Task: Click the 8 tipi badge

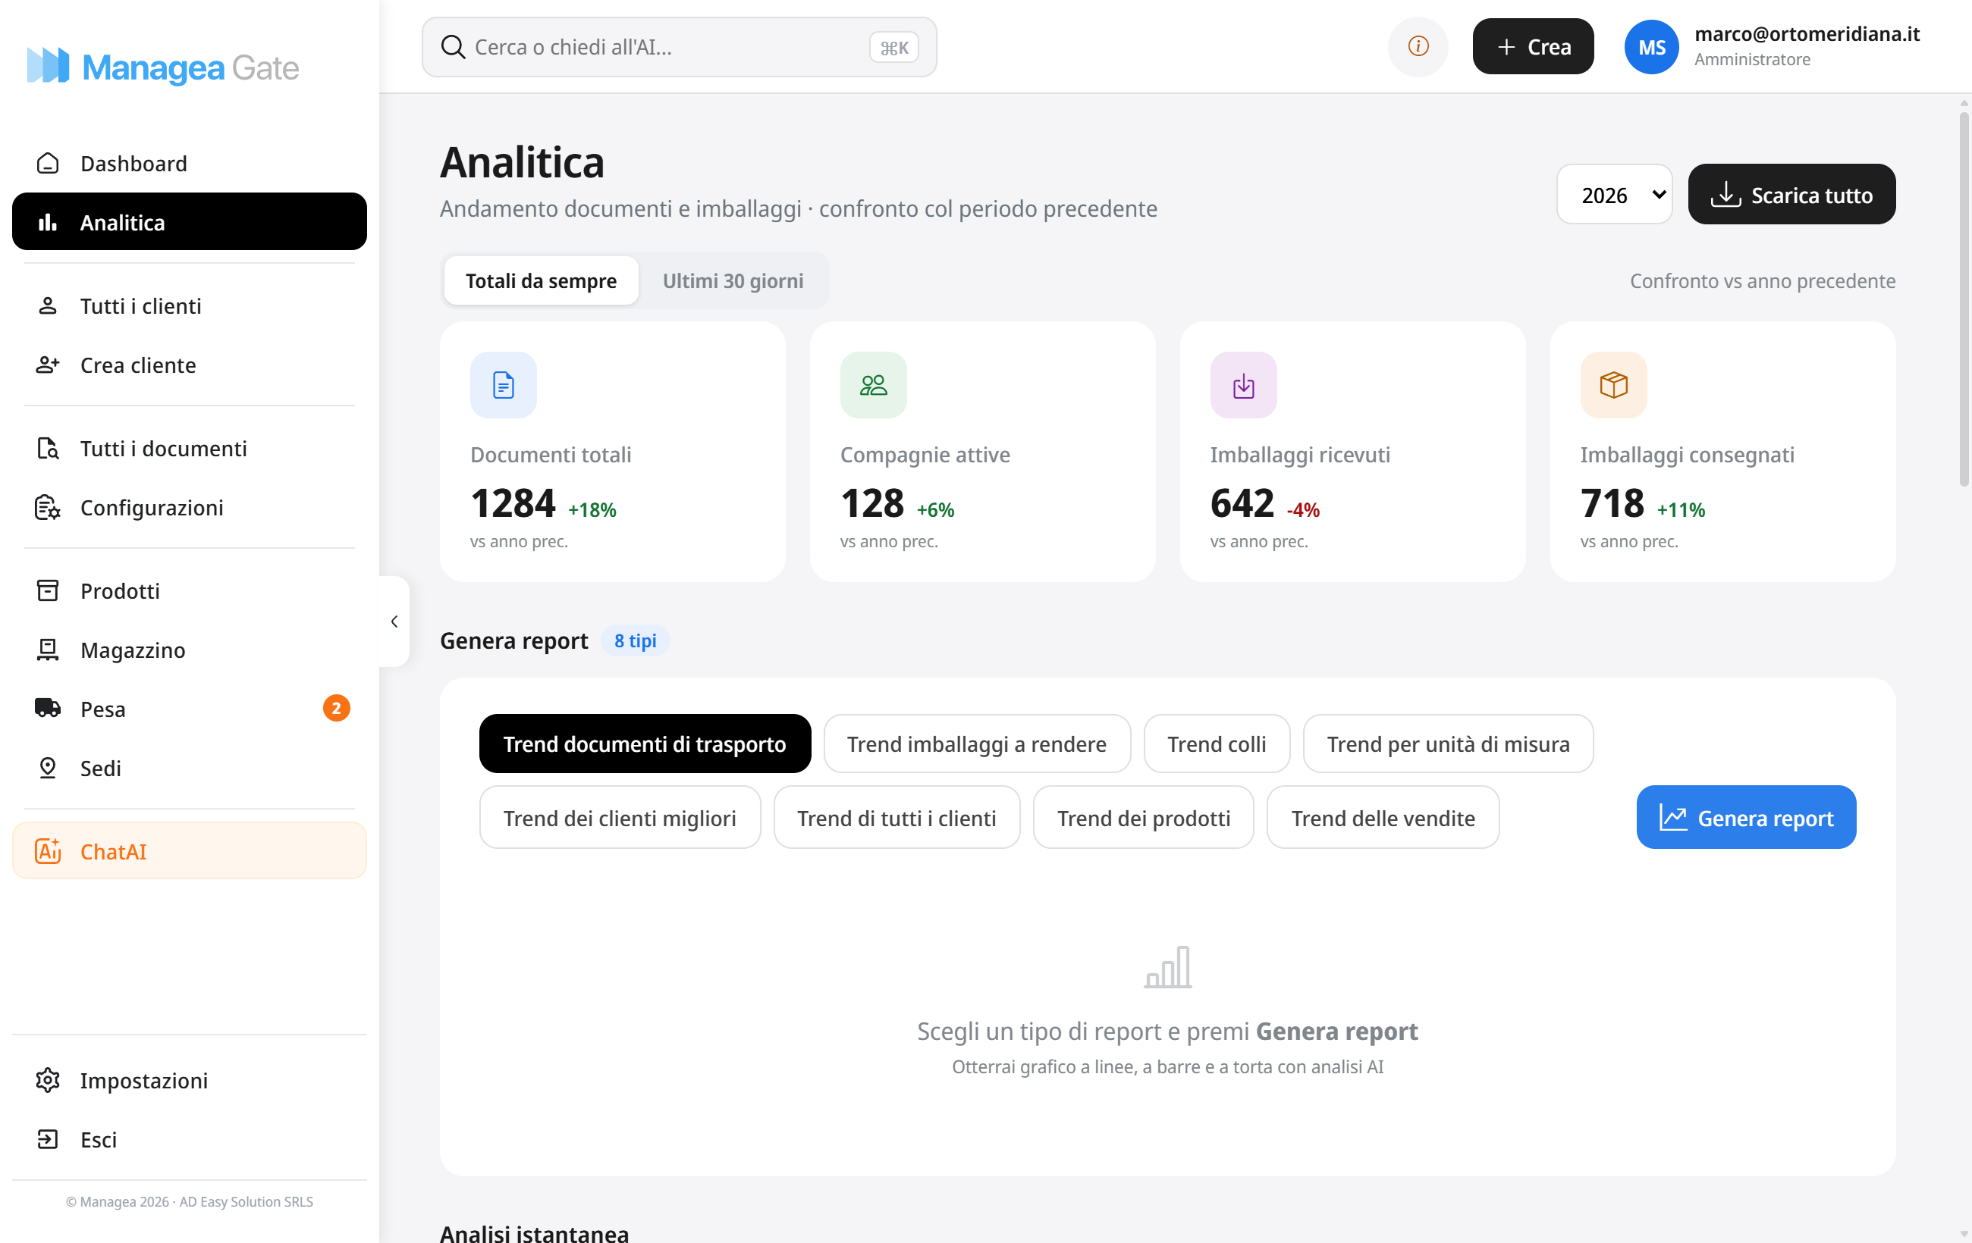Action: [x=635, y=640]
